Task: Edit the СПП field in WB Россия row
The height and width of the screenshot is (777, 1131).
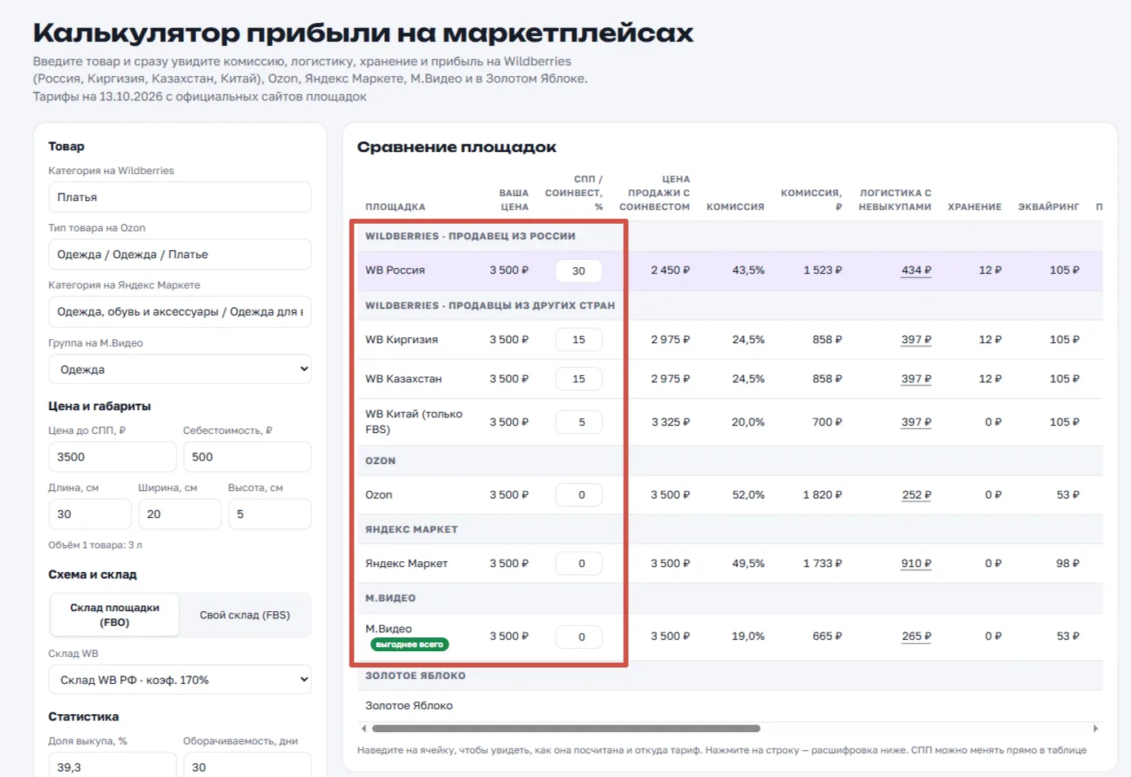Action: [x=579, y=270]
